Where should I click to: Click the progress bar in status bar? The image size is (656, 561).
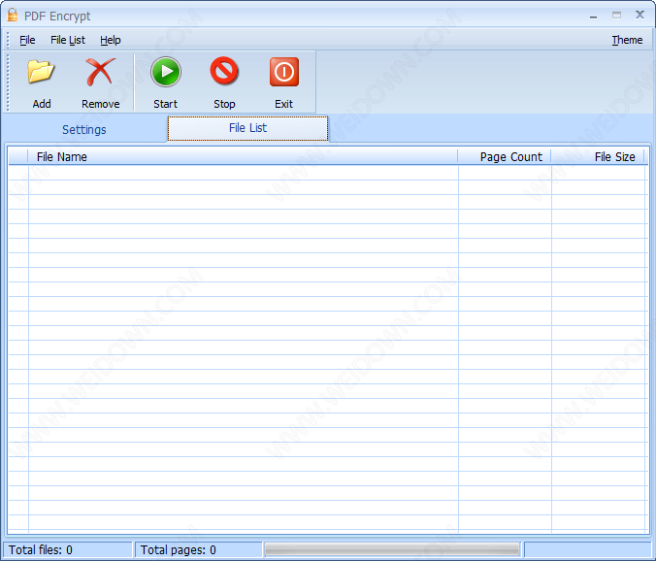pyautogui.click(x=392, y=549)
